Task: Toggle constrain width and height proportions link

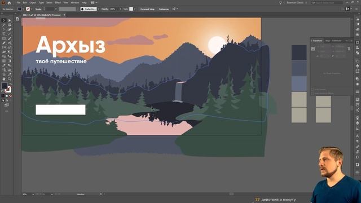Action: coord(349,48)
